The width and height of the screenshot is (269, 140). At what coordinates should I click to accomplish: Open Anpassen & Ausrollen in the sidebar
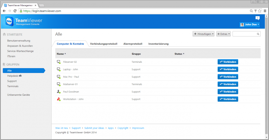(20, 46)
